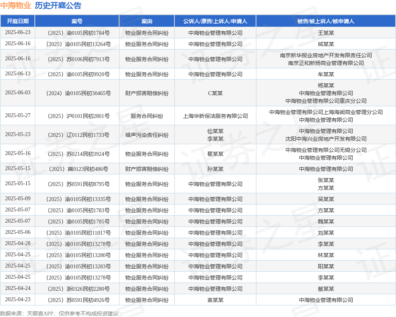Click 中海物业管理有限公司上海海昶商业管理分公司
Viewport: 396px width, 317px height.
point(326,112)
